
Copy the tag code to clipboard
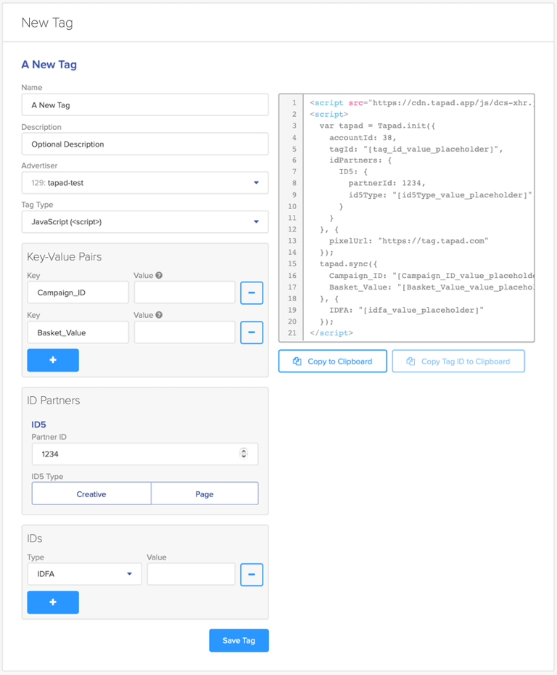click(332, 361)
